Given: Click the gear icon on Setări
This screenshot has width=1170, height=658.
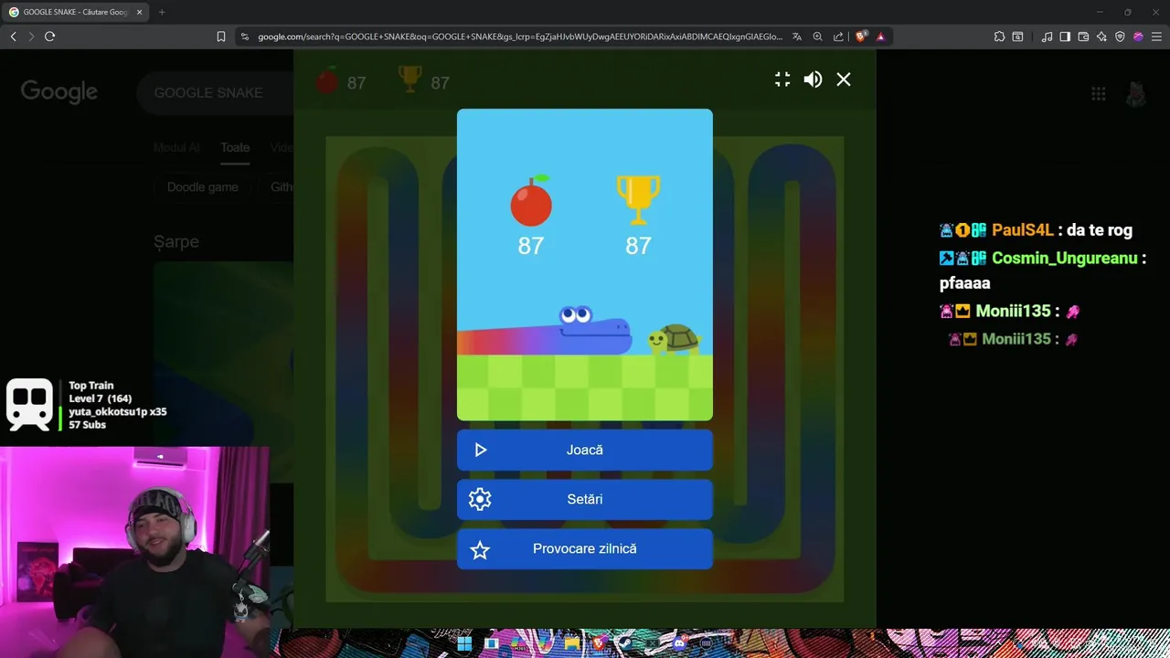Looking at the screenshot, I should pyautogui.click(x=480, y=499).
